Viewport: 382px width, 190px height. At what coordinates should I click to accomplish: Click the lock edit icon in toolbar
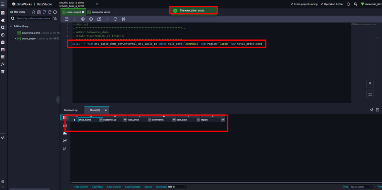(x=75, y=19)
